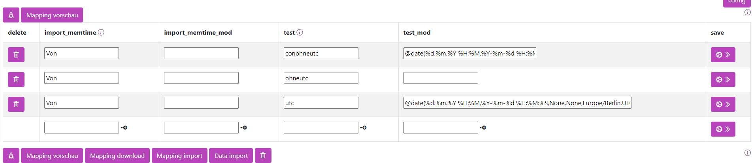Delete the ohneutc mapping row
The image size is (752, 163).
16,80
